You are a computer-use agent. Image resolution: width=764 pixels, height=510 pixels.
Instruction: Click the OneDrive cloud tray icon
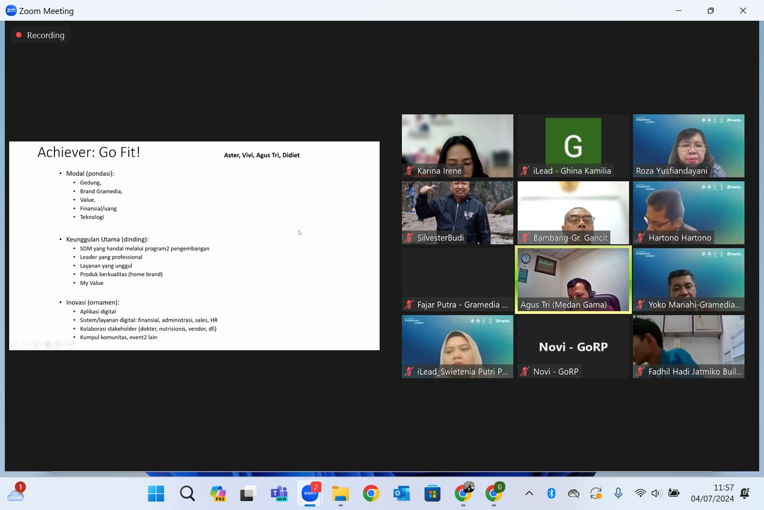point(573,493)
